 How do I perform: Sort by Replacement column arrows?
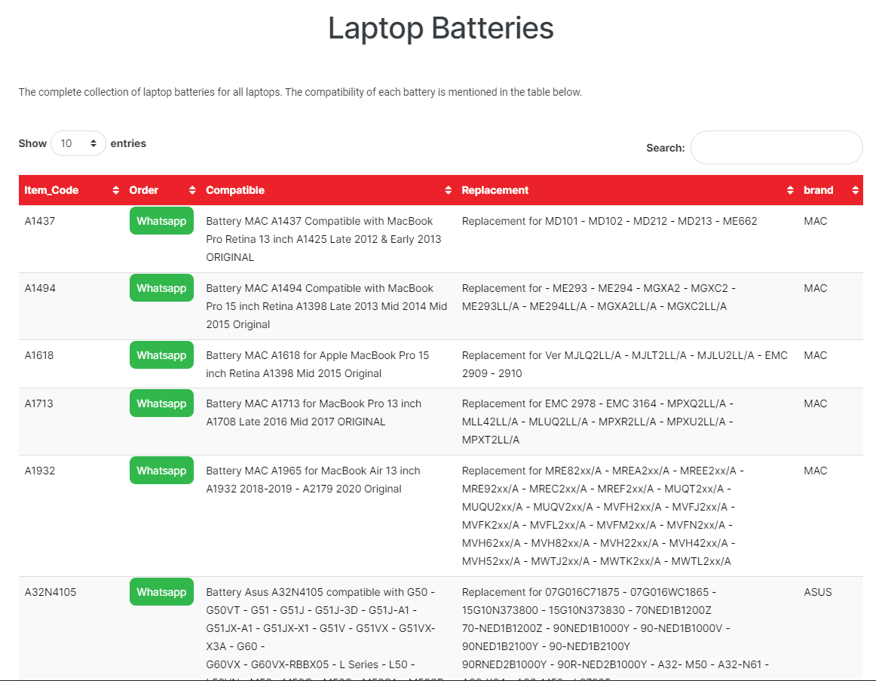click(x=790, y=190)
